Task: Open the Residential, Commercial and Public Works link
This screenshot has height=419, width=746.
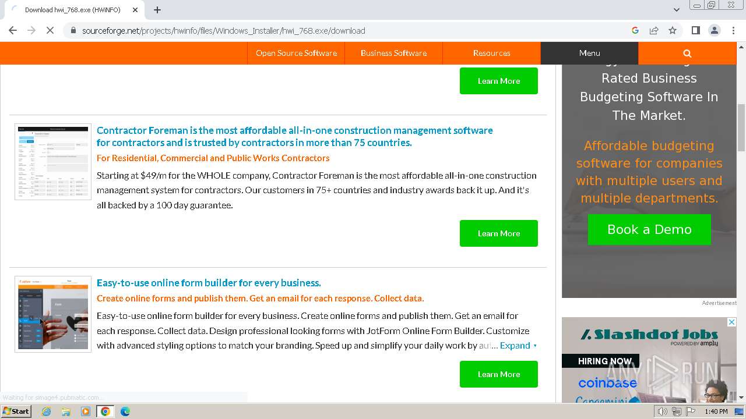Action: (x=213, y=158)
